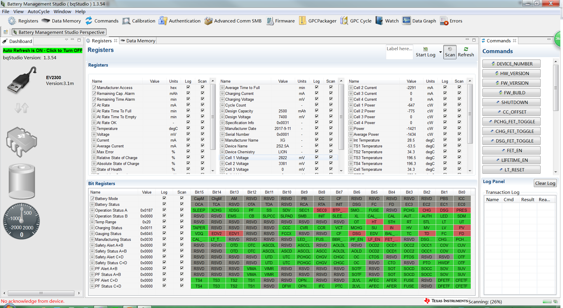The width and height of the screenshot is (563, 308).
Task: Click the CHG_FET_TOGGLE command button
Action: click(511, 131)
